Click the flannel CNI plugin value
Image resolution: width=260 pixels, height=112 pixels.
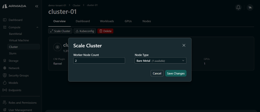click(x=57, y=64)
